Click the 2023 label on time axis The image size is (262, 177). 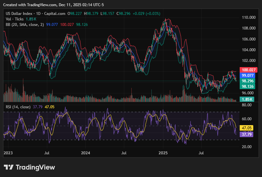pyautogui.click(x=8, y=153)
